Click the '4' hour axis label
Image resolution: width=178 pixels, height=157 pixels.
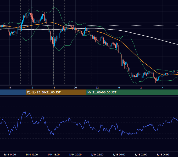[x=163, y=88]
